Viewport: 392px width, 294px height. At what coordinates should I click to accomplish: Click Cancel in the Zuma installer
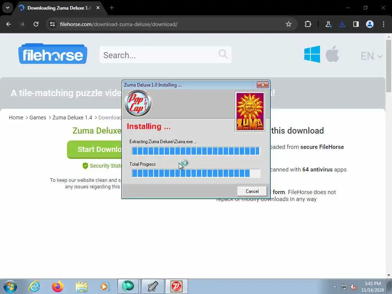(x=252, y=191)
